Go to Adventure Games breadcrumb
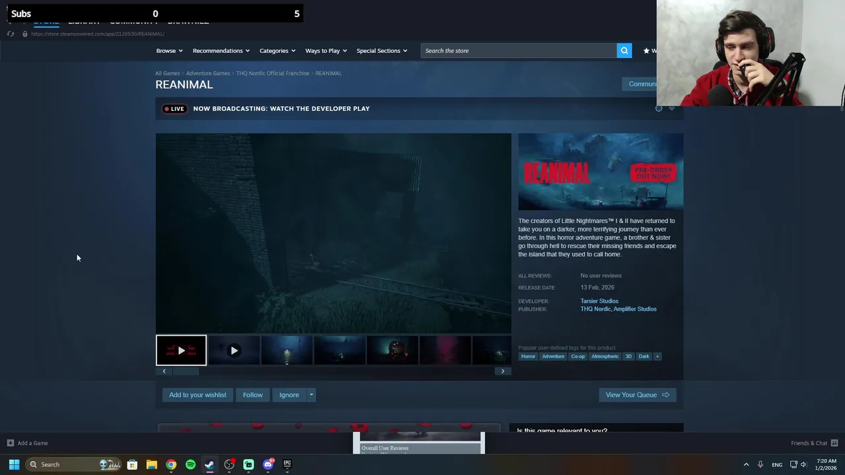845x475 pixels. 208,73
